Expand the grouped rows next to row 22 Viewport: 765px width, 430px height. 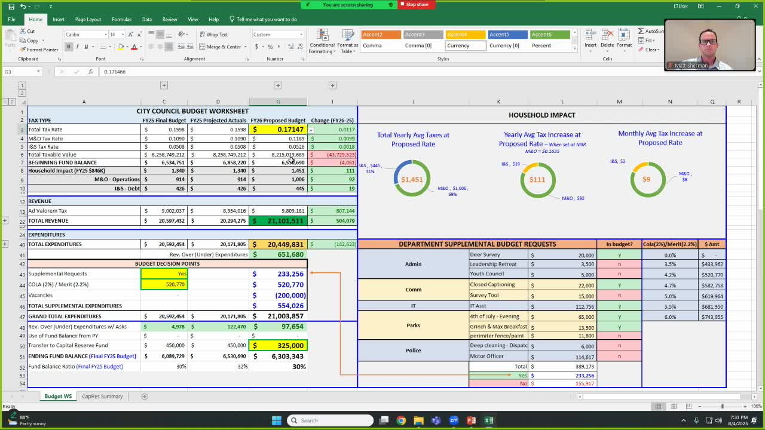point(5,221)
